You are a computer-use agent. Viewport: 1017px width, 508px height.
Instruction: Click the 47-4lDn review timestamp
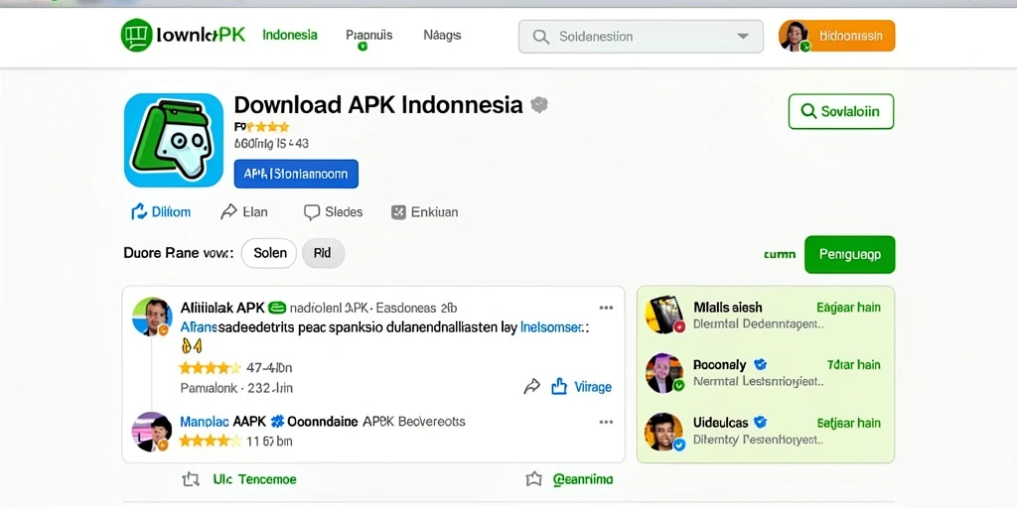tap(269, 368)
